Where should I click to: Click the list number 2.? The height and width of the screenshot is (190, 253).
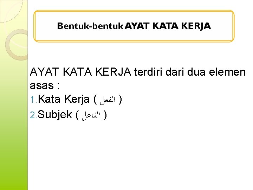[33, 115]
